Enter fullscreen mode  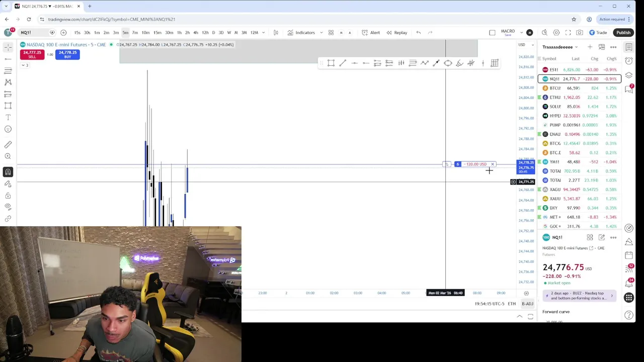pyautogui.click(x=568, y=33)
